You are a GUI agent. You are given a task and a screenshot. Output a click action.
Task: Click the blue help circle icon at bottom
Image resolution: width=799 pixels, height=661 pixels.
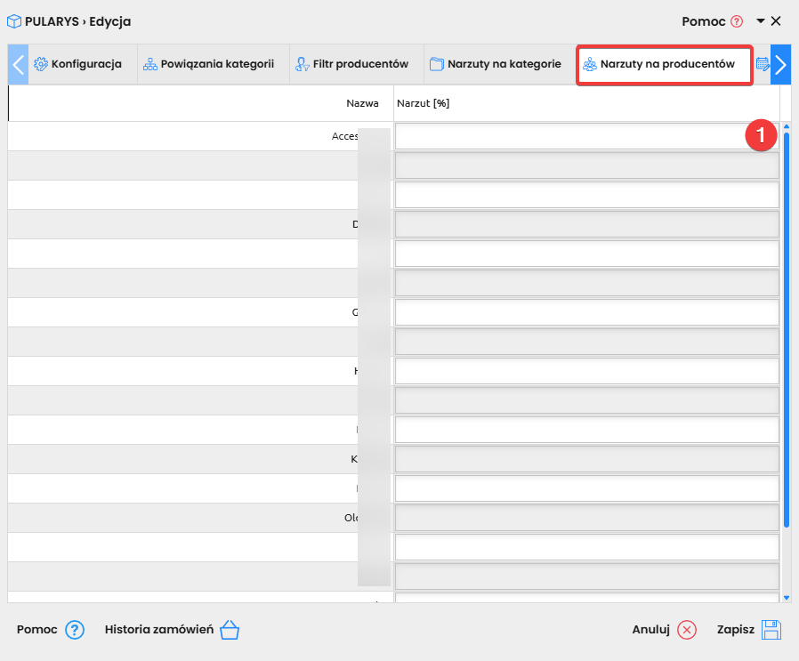75,630
